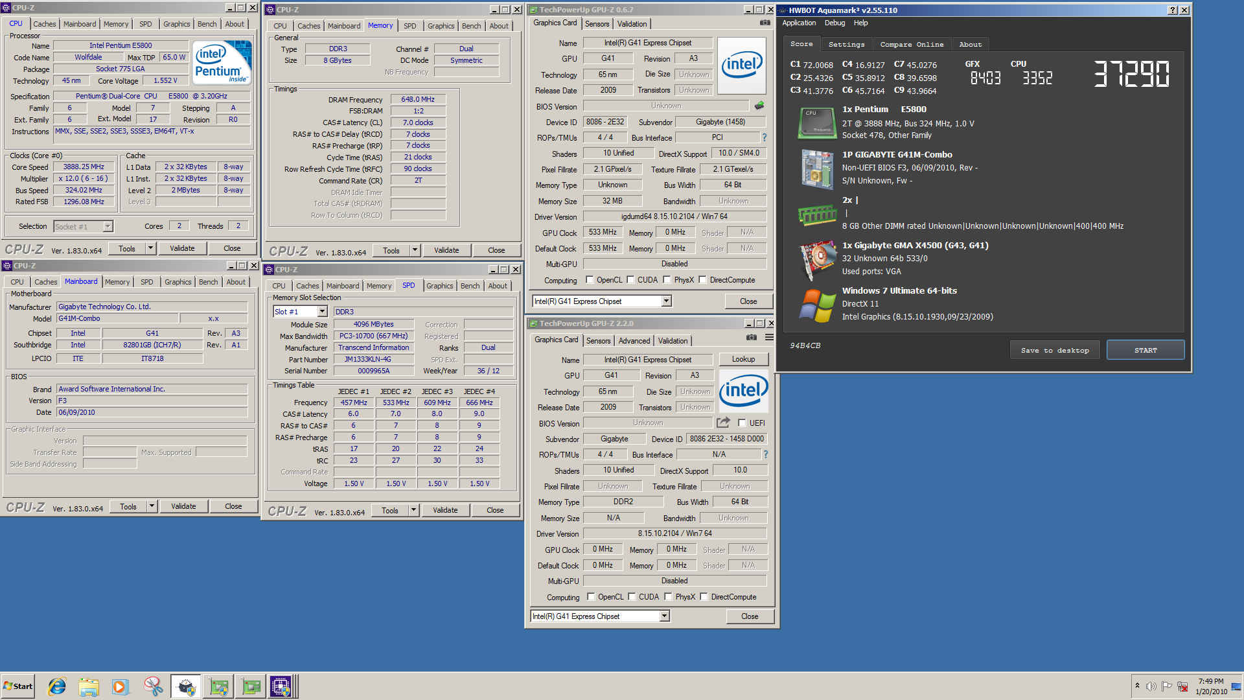Click the Intel Pentium inside logo in CPU-Z
Image resolution: width=1244 pixels, height=700 pixels.
pyautogui.click(x=222, y=62)
